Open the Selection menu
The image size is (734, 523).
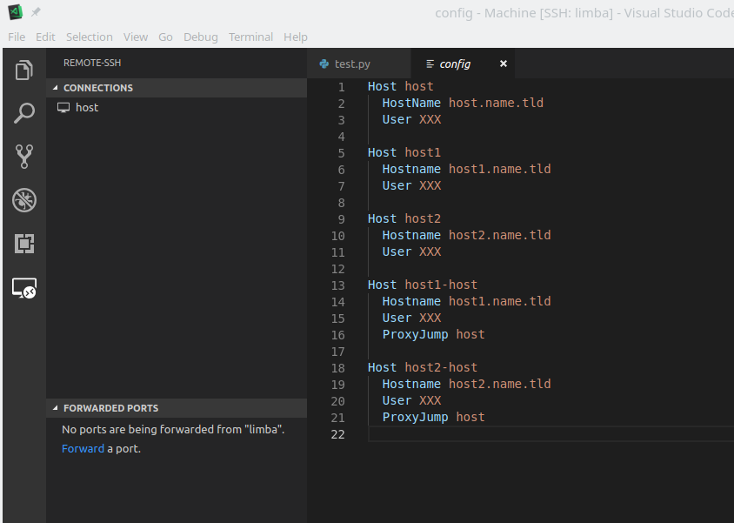(89, 37)
